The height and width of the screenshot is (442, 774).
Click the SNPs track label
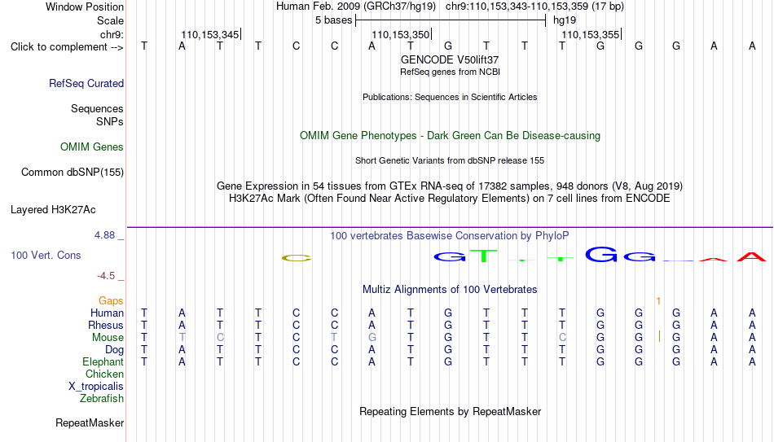click(110, 121)
